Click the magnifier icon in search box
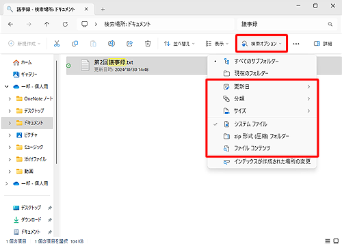The width and height of the screenshot is (342, 246). coord(330,24)
